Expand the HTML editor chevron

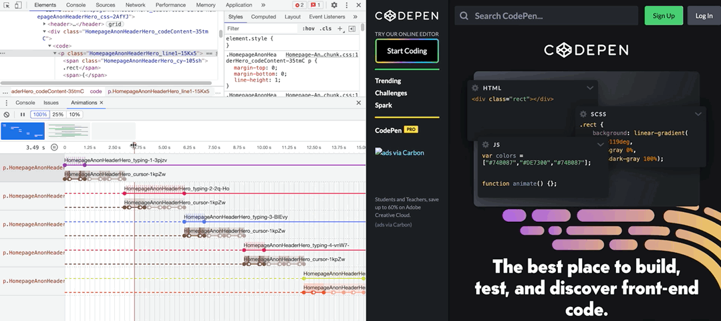point(590,88)
